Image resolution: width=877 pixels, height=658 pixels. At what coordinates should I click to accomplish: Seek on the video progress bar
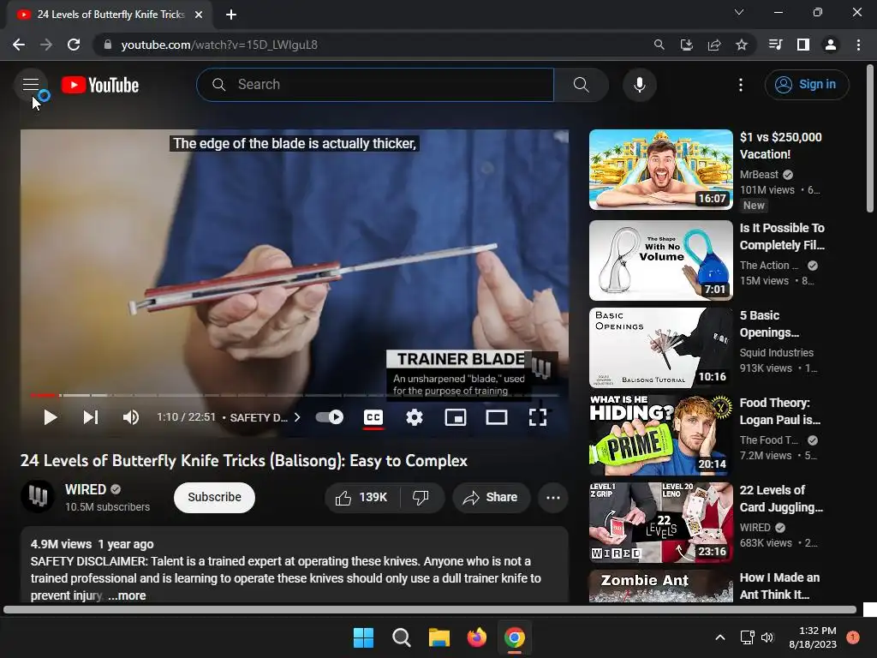[295, 395]
